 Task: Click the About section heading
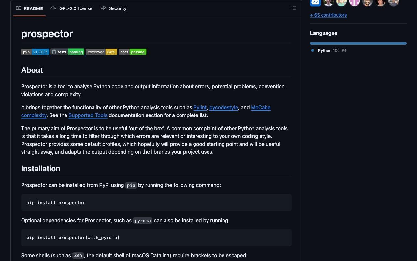click(32, 70)
